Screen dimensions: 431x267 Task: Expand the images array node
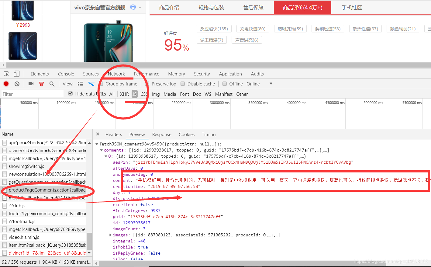(110, 235)
